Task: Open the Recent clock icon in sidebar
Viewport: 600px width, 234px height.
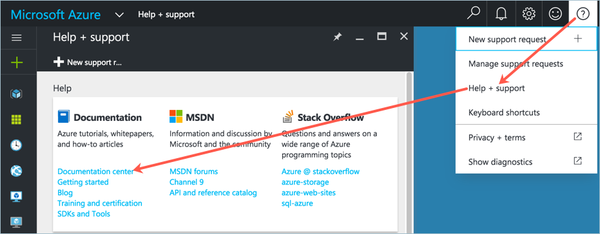Action: point(17,145)
